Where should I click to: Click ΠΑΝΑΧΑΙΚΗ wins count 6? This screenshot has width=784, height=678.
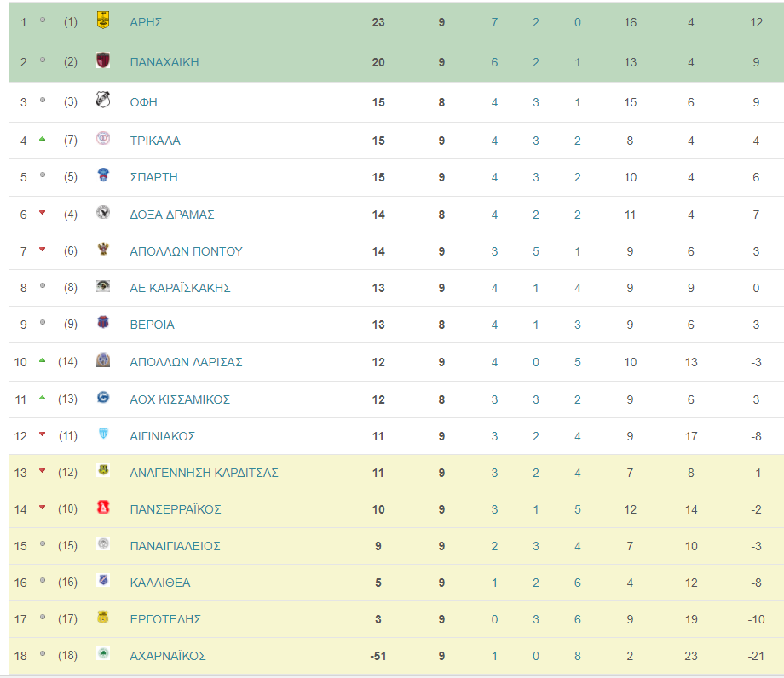coord(494,62)
